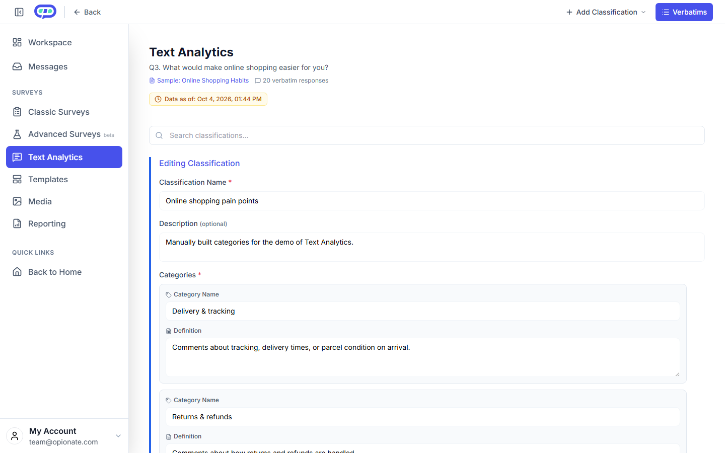Click the Q3 survey question text
Screen dimensions: 725x453
click(x=239, y=67)
